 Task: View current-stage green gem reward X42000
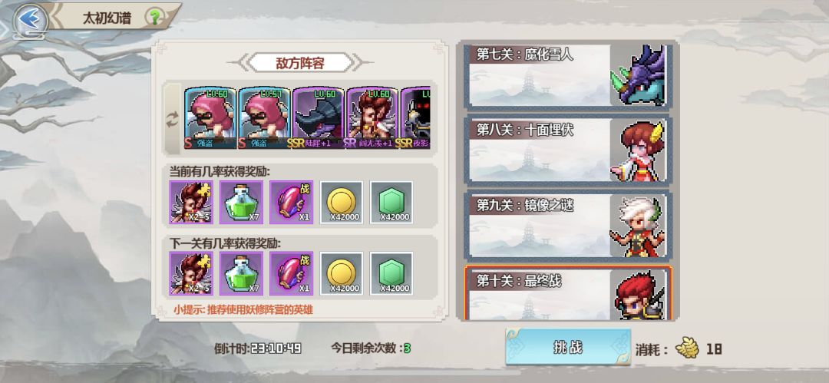391,202
